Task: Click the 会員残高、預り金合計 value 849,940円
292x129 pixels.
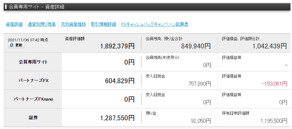Action: [196, 46]
